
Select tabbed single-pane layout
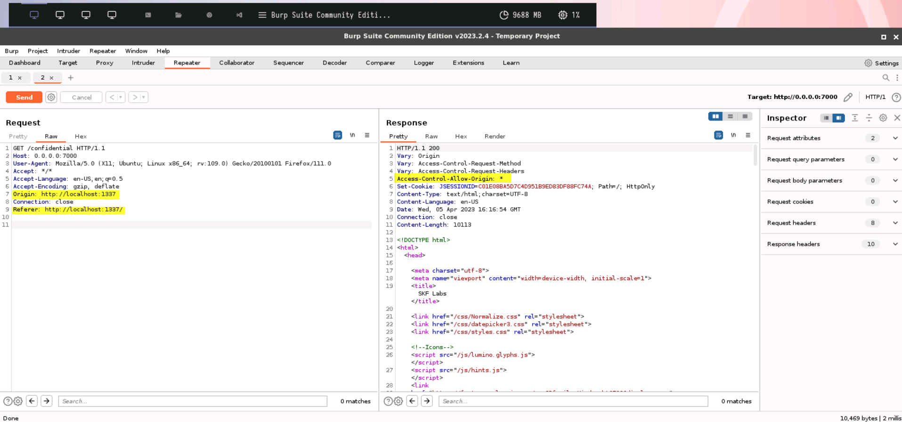tap(745, 116)
